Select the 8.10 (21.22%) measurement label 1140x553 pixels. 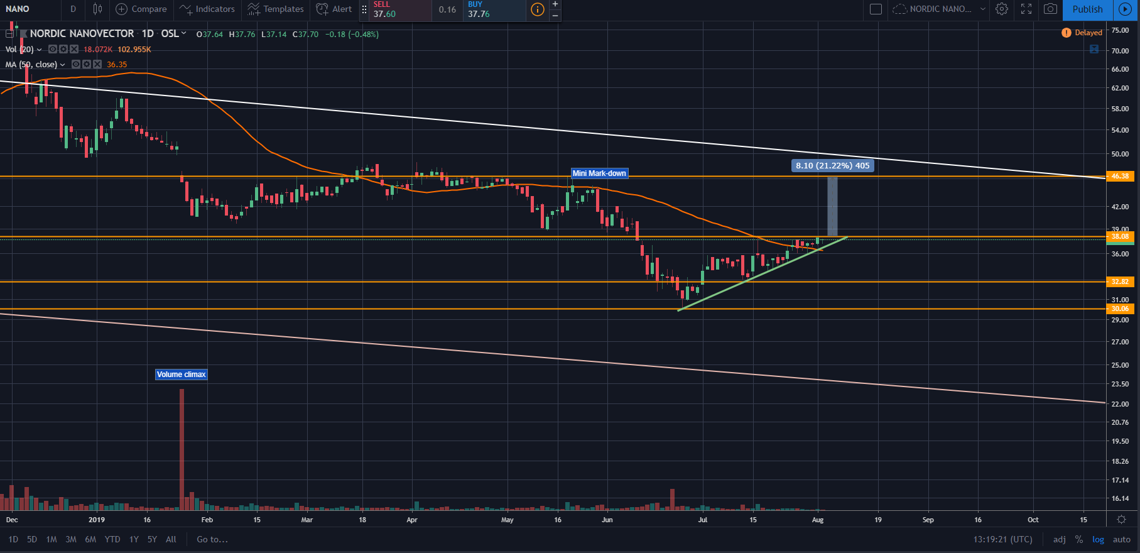tap(833, 166)
